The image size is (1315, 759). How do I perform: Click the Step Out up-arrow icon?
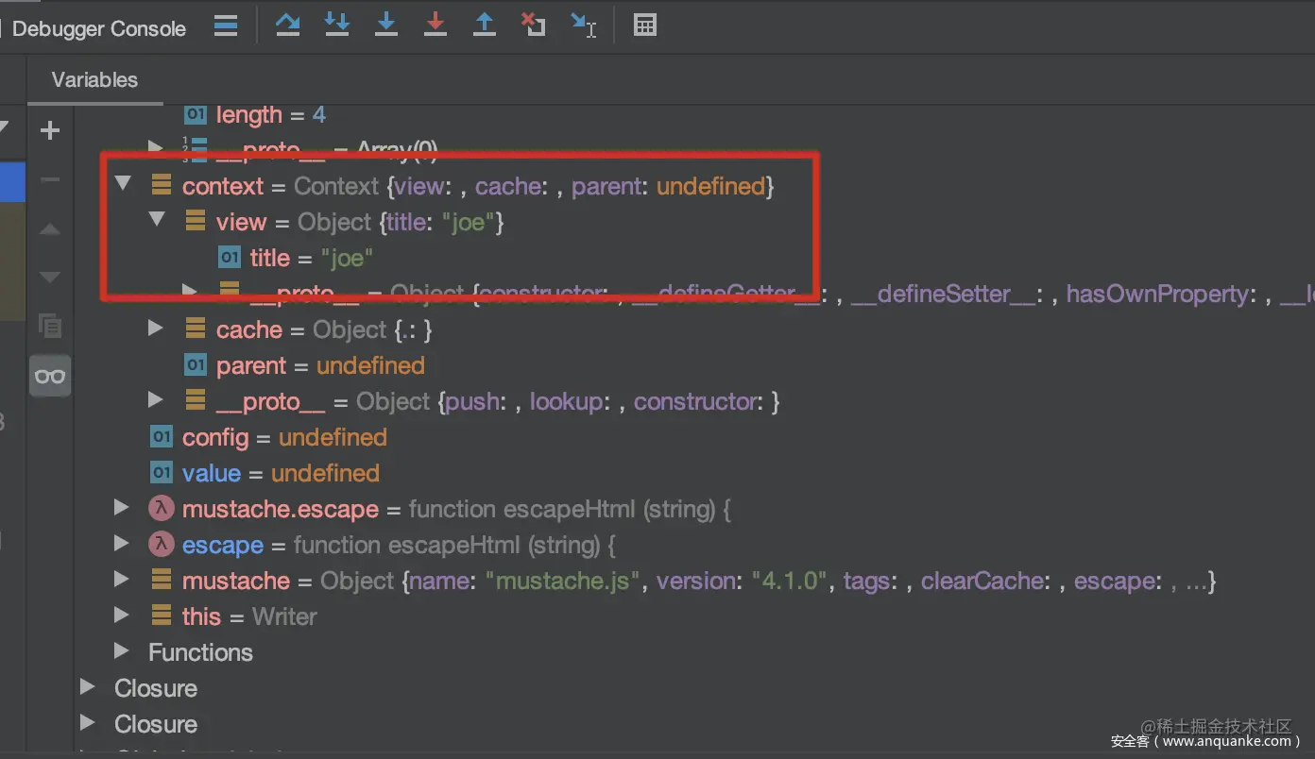tap(484, 25)
